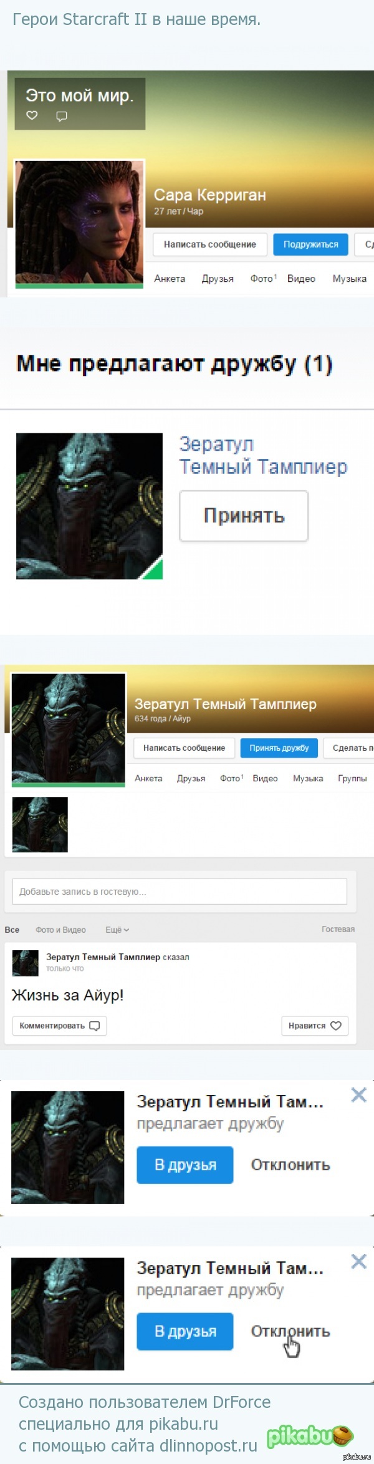The height and width of the screenshot is (1464, 374).
Task: Focus the 'Добавьте запись в гостевую…' field
Action: click(x=180, y=892)
